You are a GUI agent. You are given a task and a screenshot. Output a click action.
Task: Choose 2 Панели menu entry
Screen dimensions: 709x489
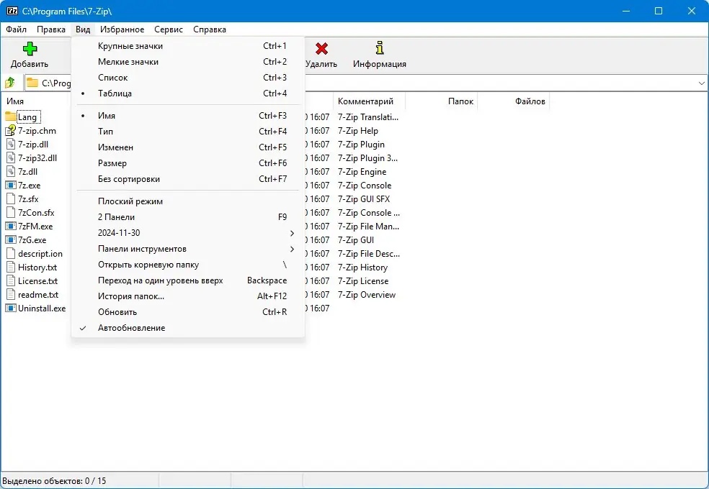point(187,217)
